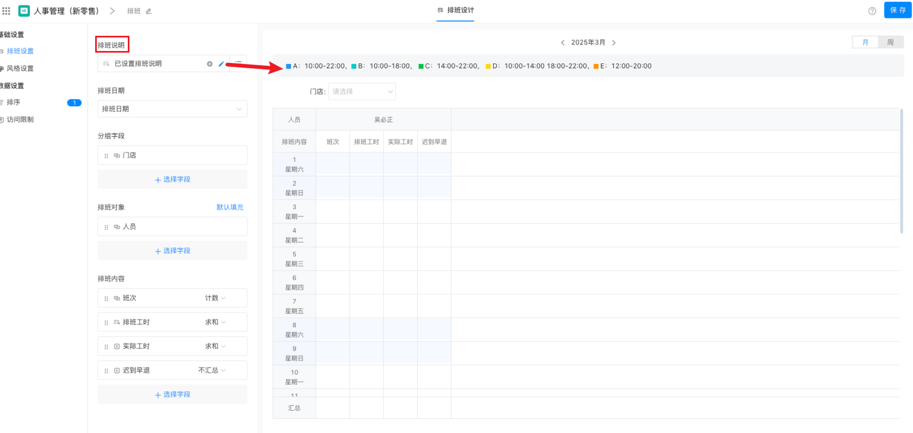The width and height of the screenshot is (913, 433).
Task: Select the 排班设计 tab
Action: click(x=456, y=10)
